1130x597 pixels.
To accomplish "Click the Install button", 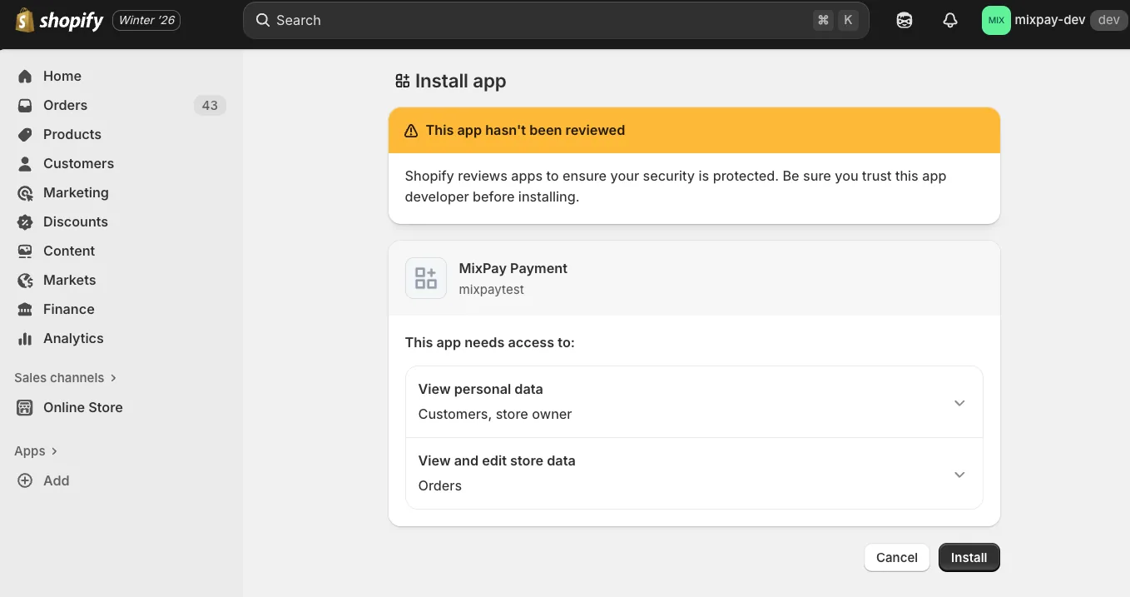I will point(969,558).
